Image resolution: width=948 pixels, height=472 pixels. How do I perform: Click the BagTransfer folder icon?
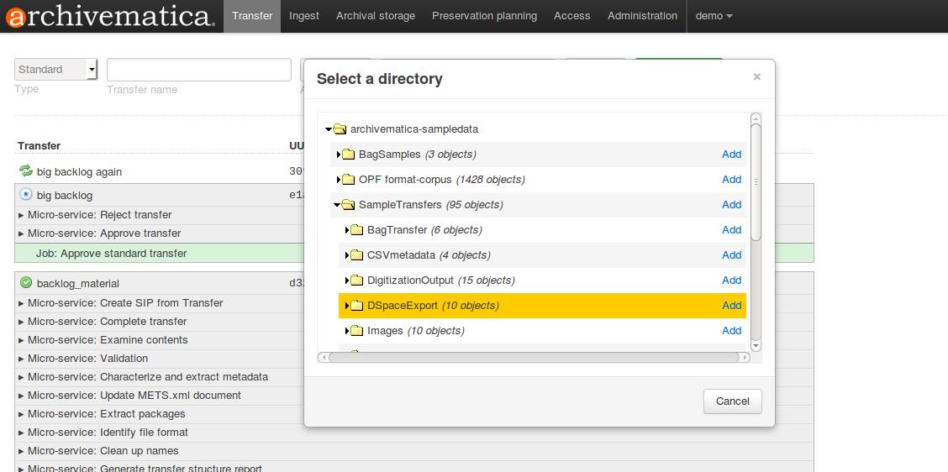click(356, 229)
